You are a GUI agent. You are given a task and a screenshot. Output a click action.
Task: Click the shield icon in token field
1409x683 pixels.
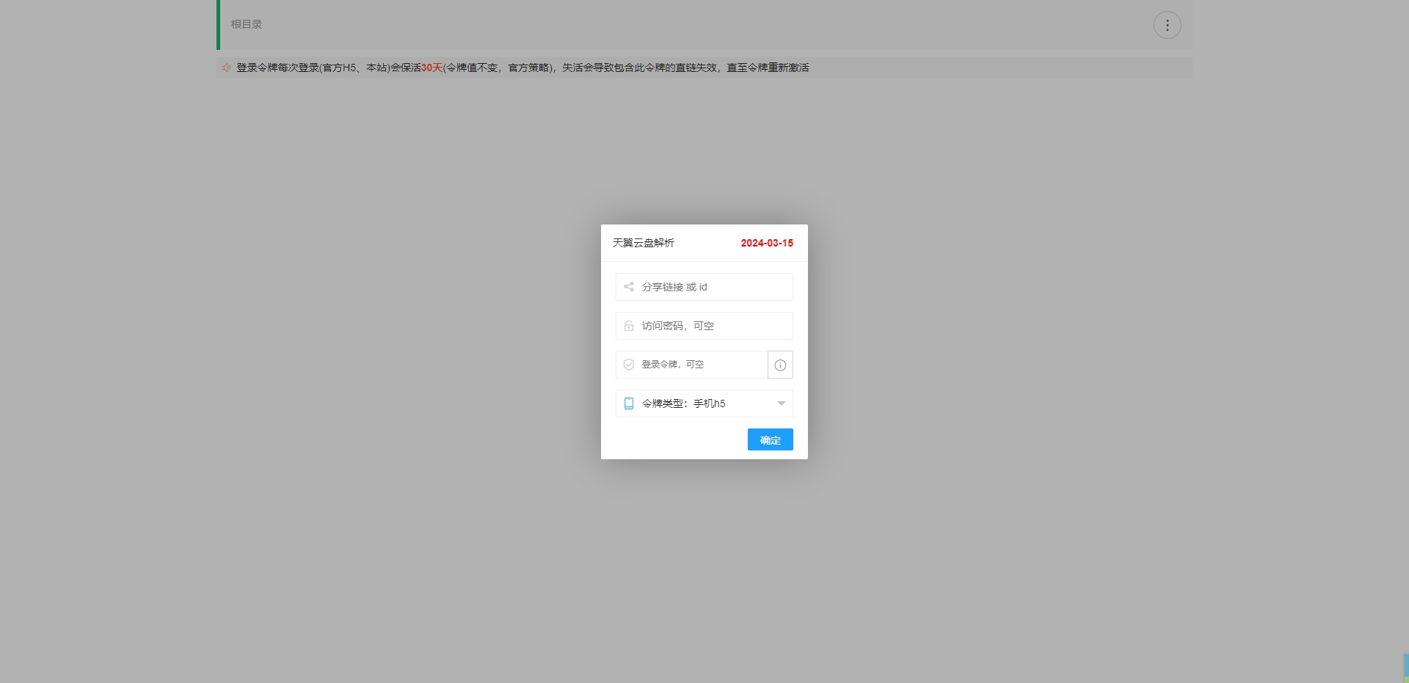click(629, 365)
